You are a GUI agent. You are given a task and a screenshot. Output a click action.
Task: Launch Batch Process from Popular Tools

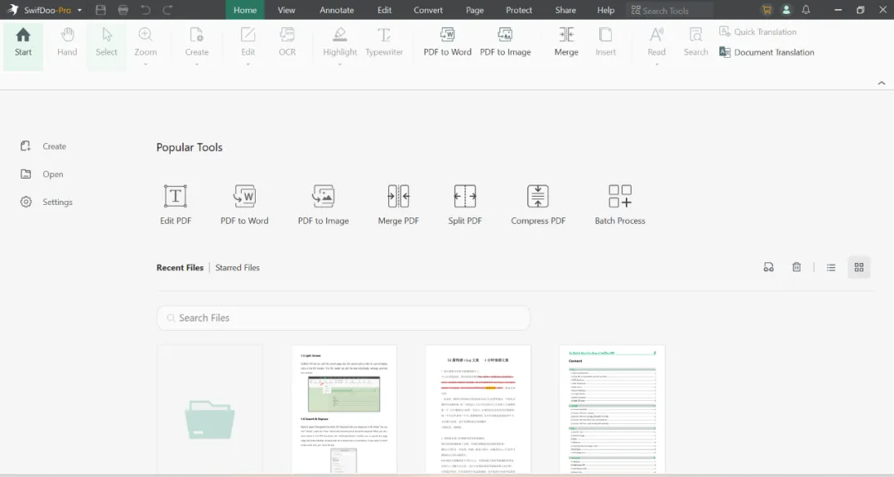[x=620, y=205]
